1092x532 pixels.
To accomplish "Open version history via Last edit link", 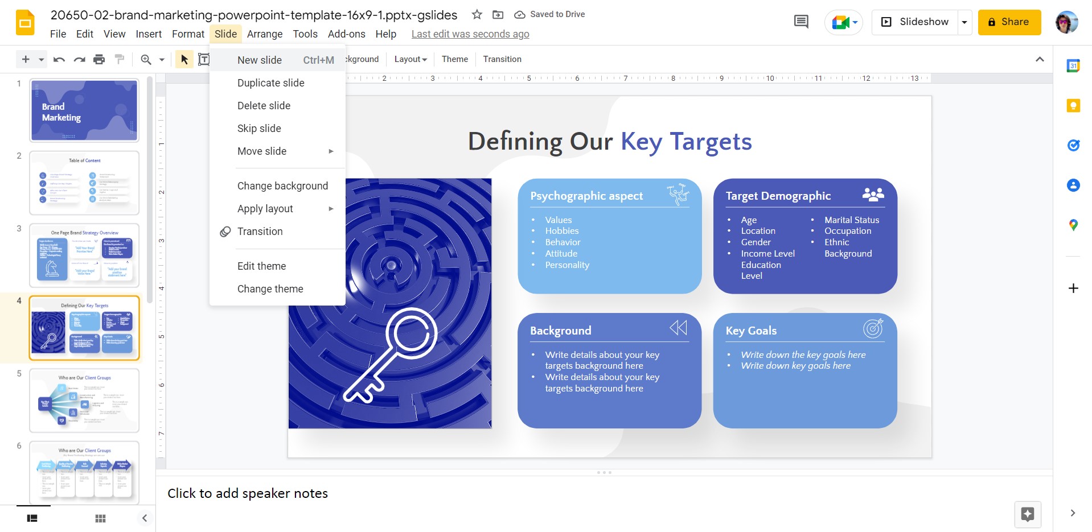I will (470, 34).
